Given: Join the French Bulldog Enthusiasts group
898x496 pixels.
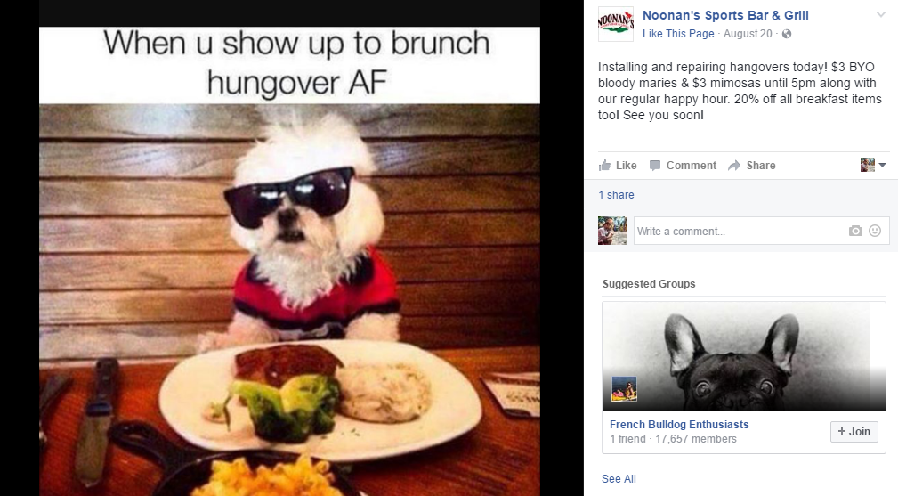Looking at the screenshot, I should click(854, 432).
